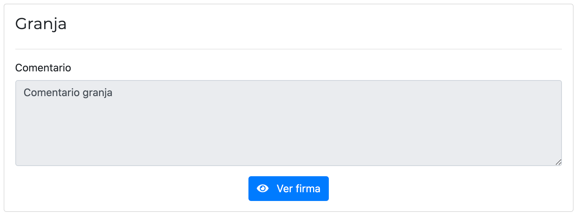The height and width of the screenshot is (217, 578).
Task: Click the textarea's bottom-right corner grip
Action: (558, 162)
